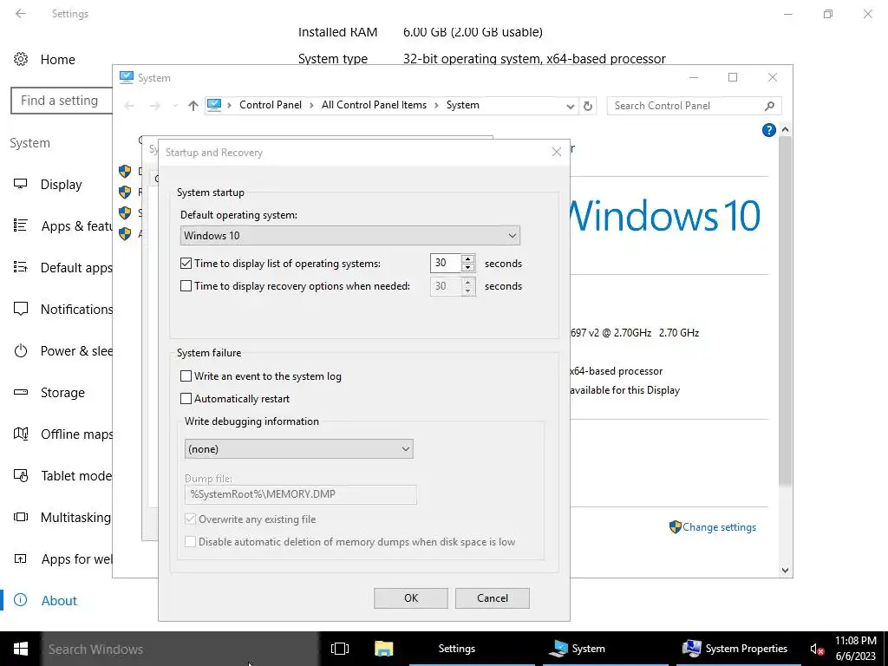Refresh the Control Panel address bar
Image resolution: width=888 pixels, height=666 pixels.
click(x=588, y=106)
